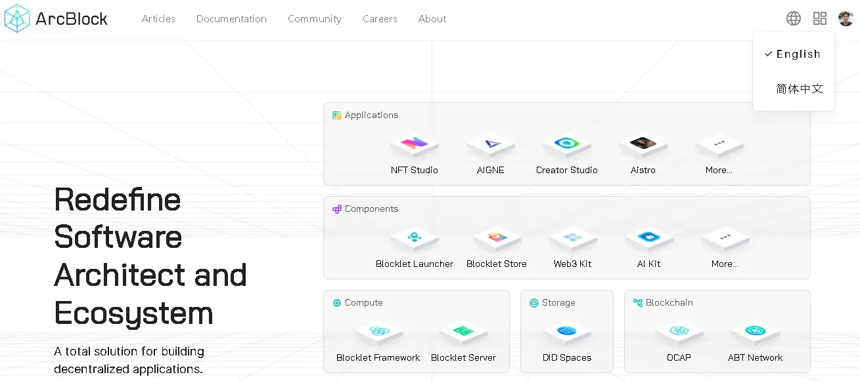Select the AI Kit component icon
This screenshot has width=860, height=381.
coord(649,239)
